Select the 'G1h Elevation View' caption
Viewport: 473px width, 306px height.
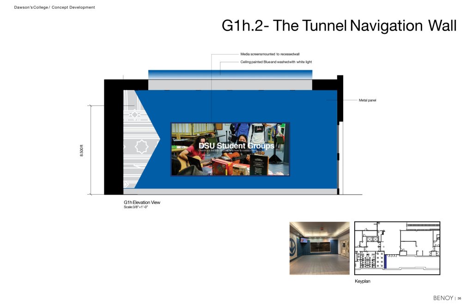point(142,202)
